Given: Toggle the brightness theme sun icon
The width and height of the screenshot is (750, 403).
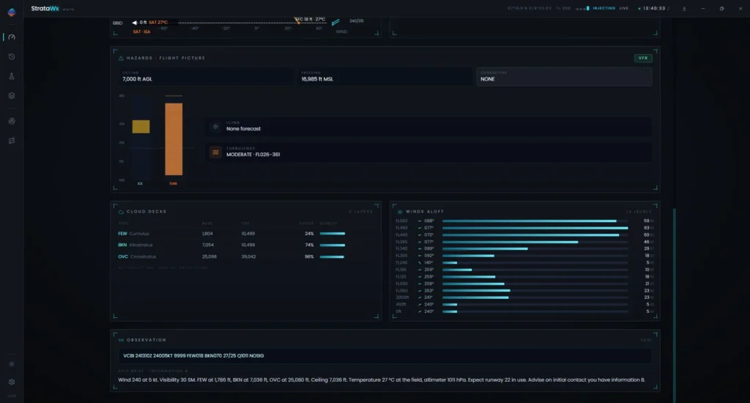Looking at the screenshot, I should pos(12,364).
